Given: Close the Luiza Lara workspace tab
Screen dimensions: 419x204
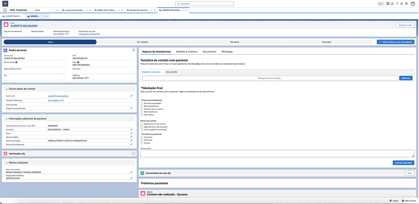Looking at the screenshot, I should coord(90,10).
